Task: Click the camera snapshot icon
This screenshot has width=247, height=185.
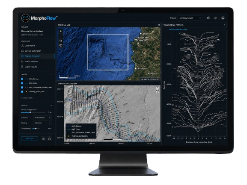Action: click(x=43, y=139)
